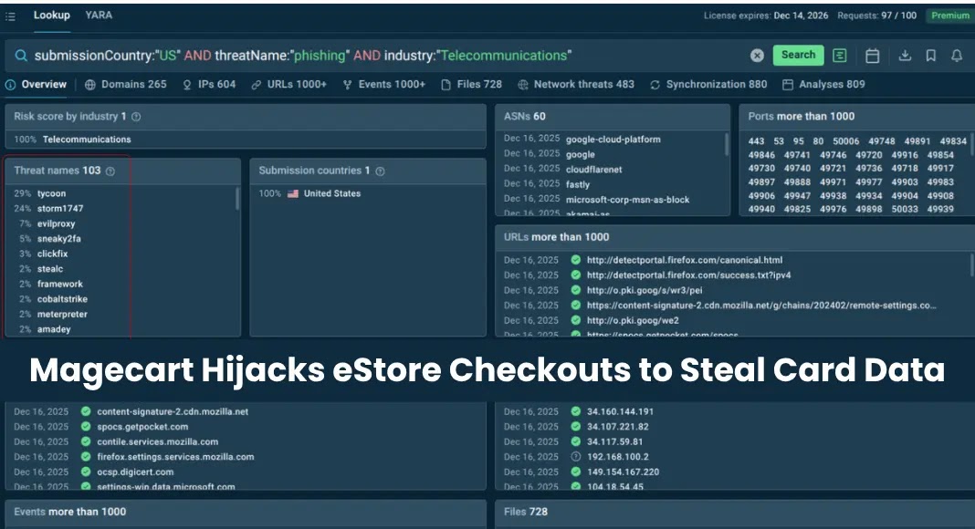Open search templates icon beside Search button

839,55
